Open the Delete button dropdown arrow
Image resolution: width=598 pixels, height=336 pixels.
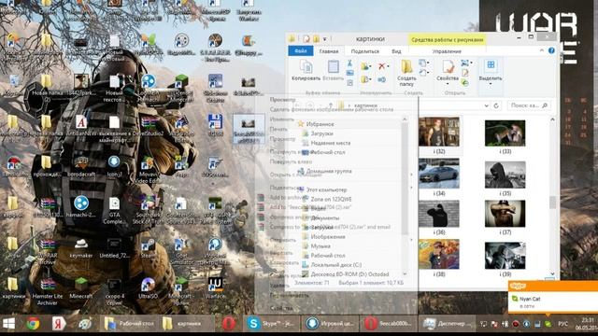[x=388, y=66]
